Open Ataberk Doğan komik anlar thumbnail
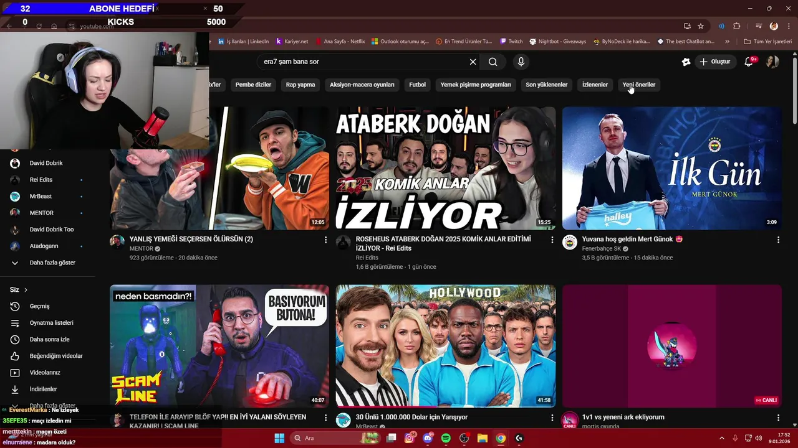798x448 pixels. tap(446, 168)
